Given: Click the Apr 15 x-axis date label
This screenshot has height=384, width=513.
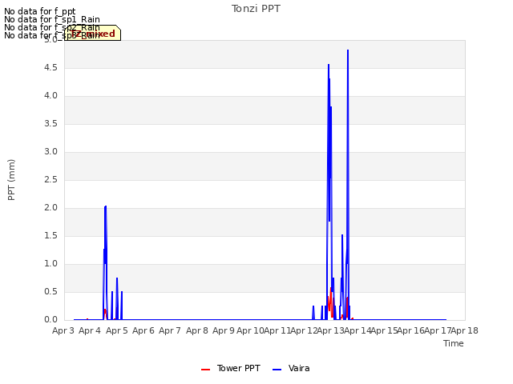Looking at the screenshot, I should (x=384, y=330).
